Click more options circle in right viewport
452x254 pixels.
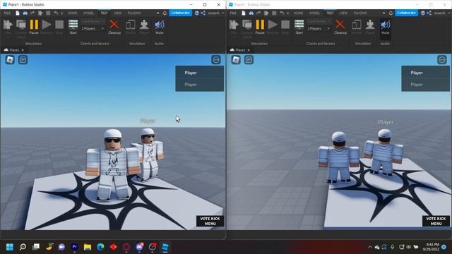(x=442, y=59)
